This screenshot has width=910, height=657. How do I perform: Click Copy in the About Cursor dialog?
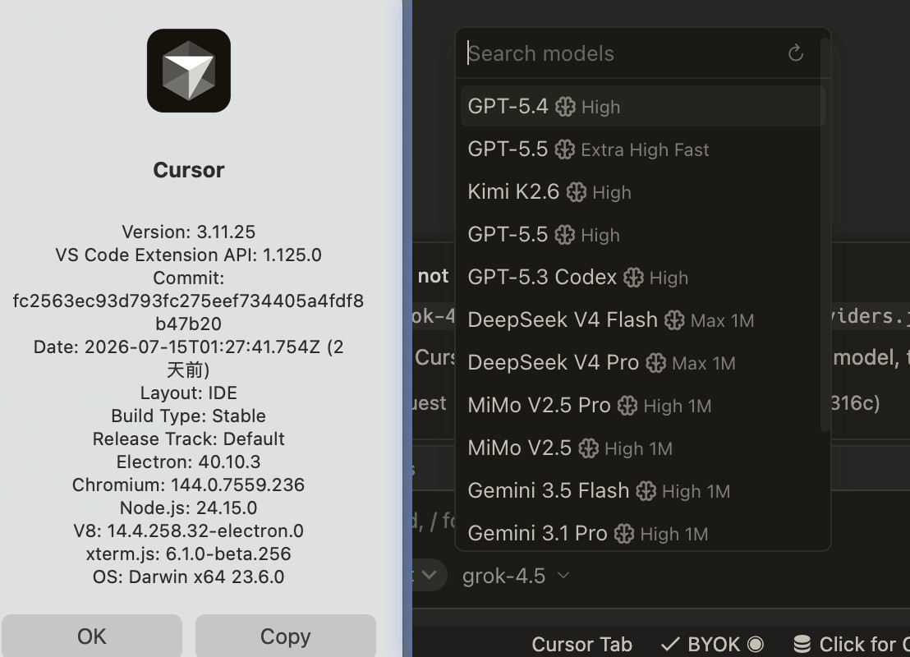click(286, 636)
